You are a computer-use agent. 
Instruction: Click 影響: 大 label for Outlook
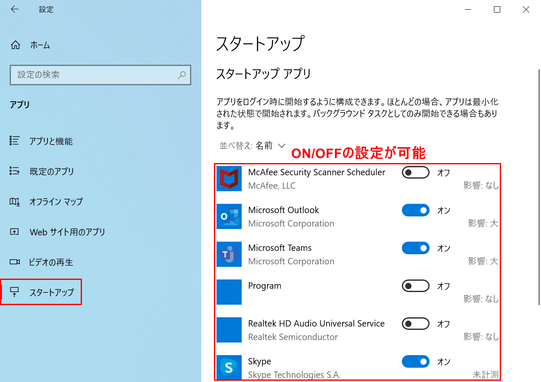coord(483,224)
